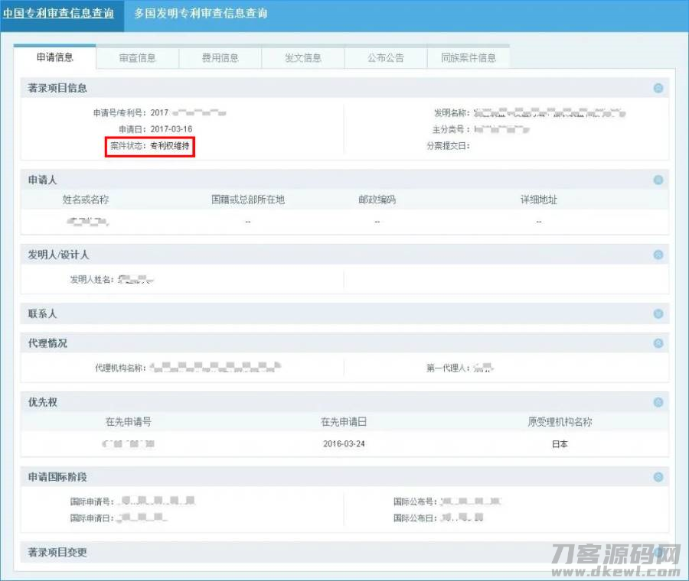Collapse the 优先权 section
This screenshot has width=689, height=581.
658,402
